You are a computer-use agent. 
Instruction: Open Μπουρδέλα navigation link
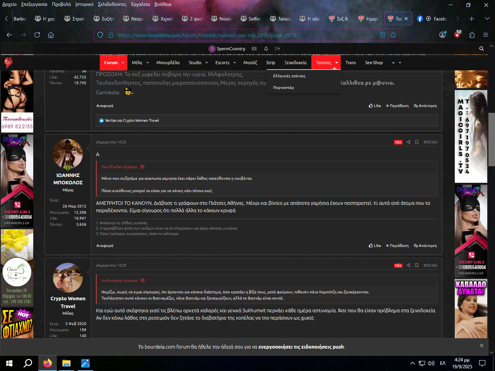coord(168,63)
